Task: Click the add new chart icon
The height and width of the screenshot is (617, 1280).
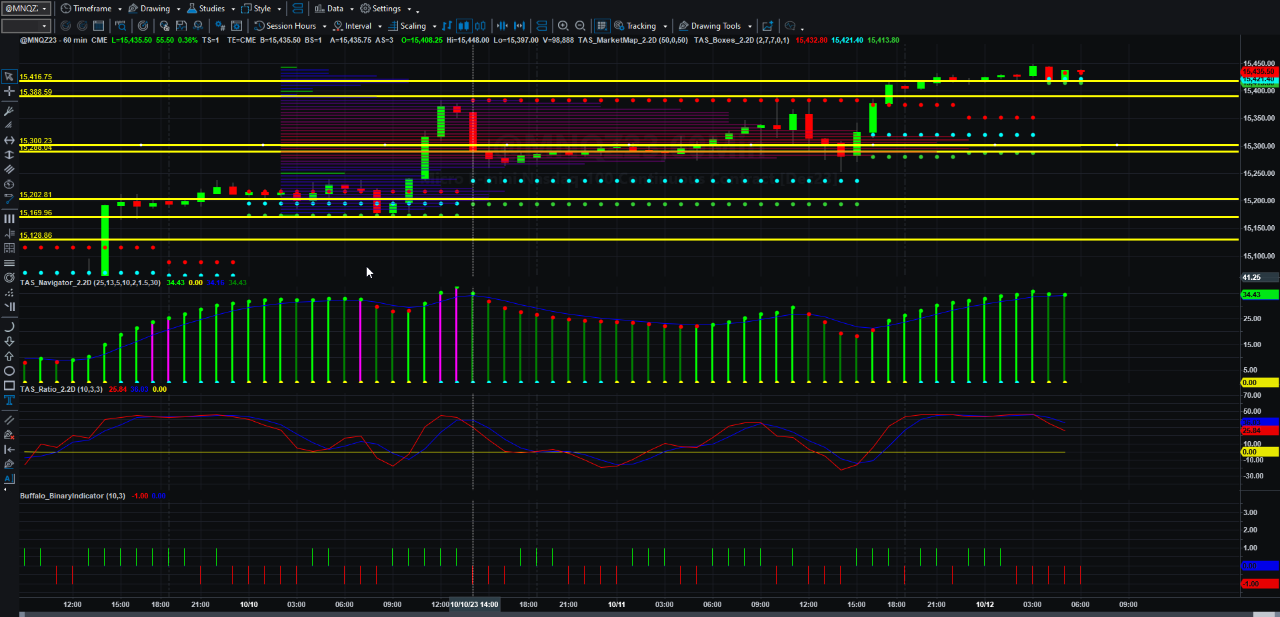Action: point(768,25)
